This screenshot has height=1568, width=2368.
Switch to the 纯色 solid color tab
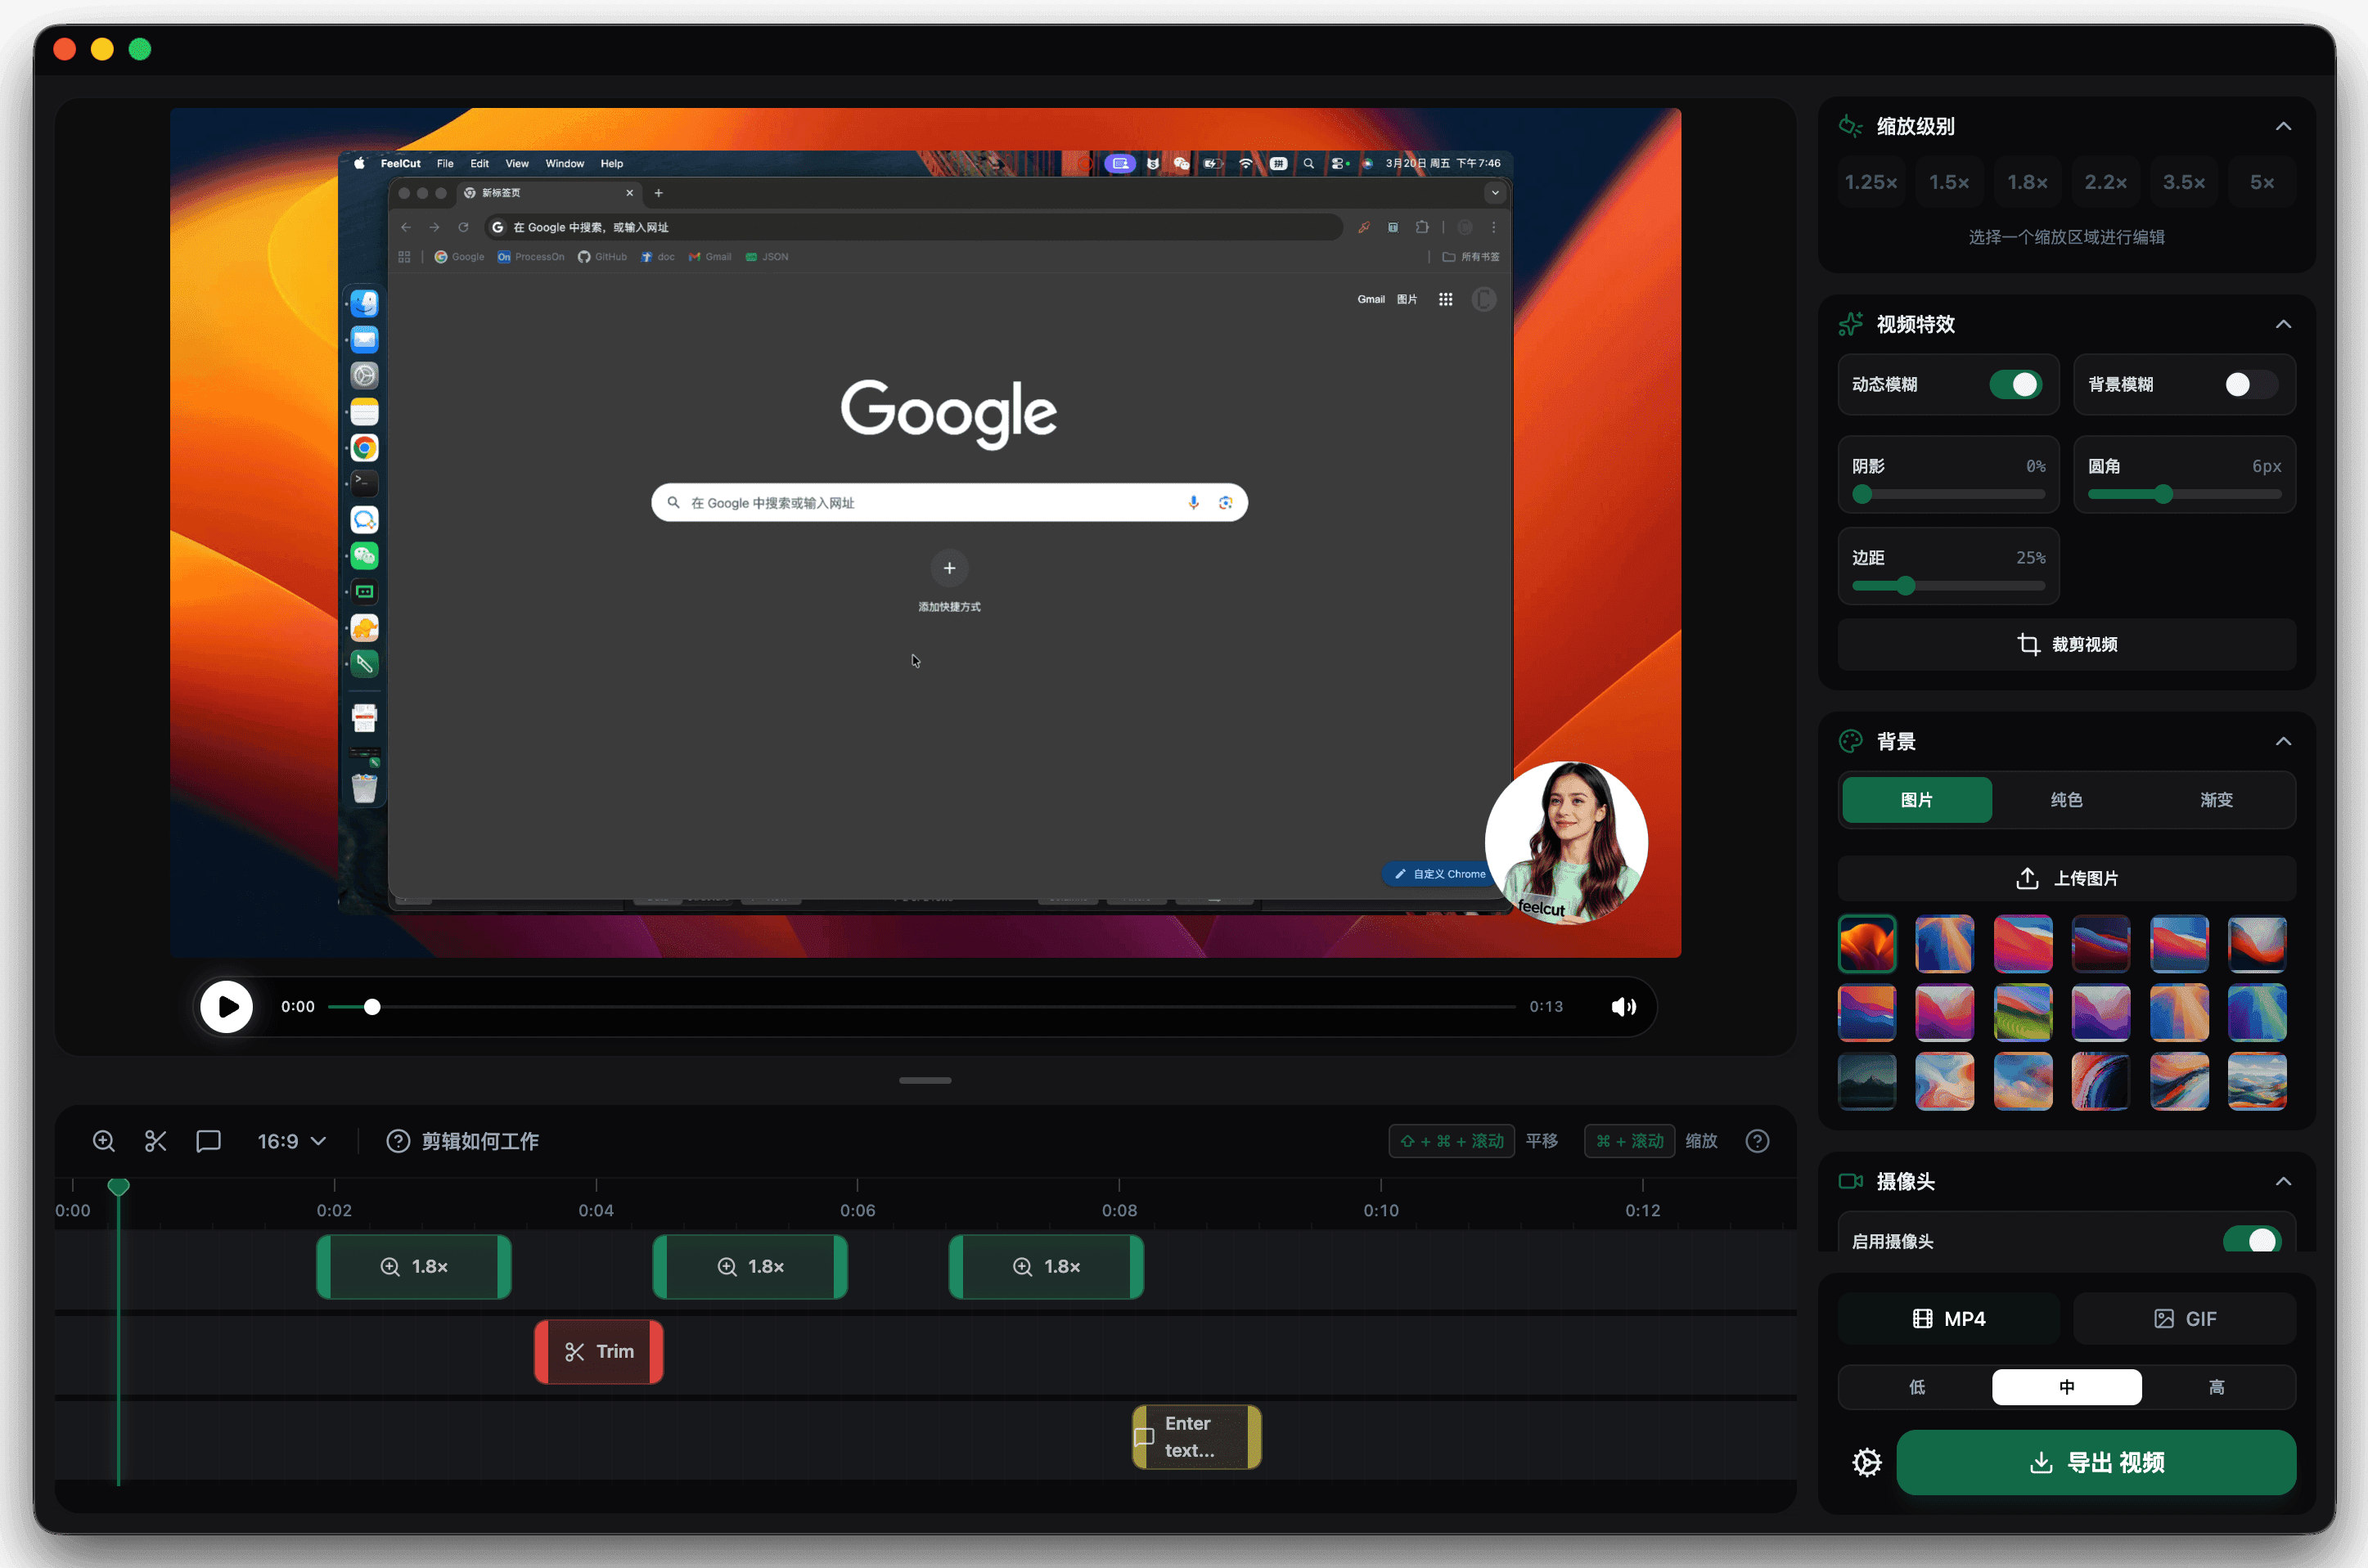pos(2065,799)
